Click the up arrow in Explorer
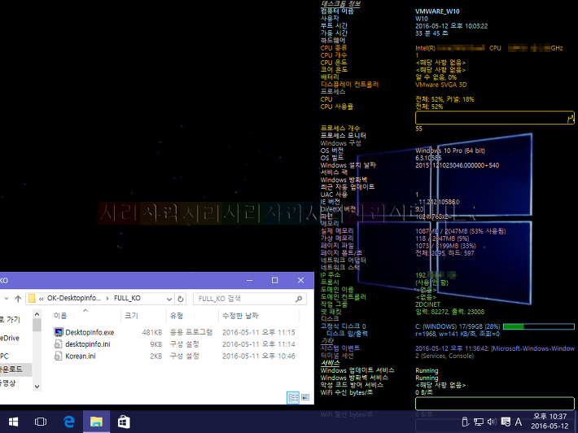 (x=18, y=299)
